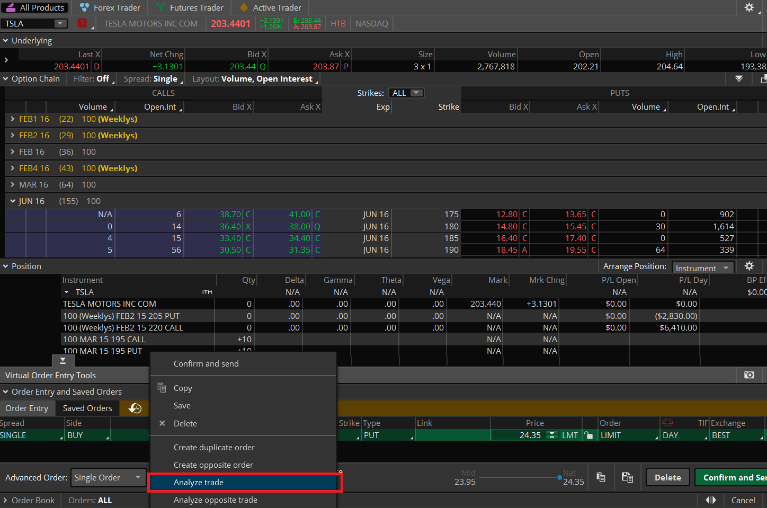
Task: Open the BEST exchange dropdown
Action: click(x=737, y=435)
